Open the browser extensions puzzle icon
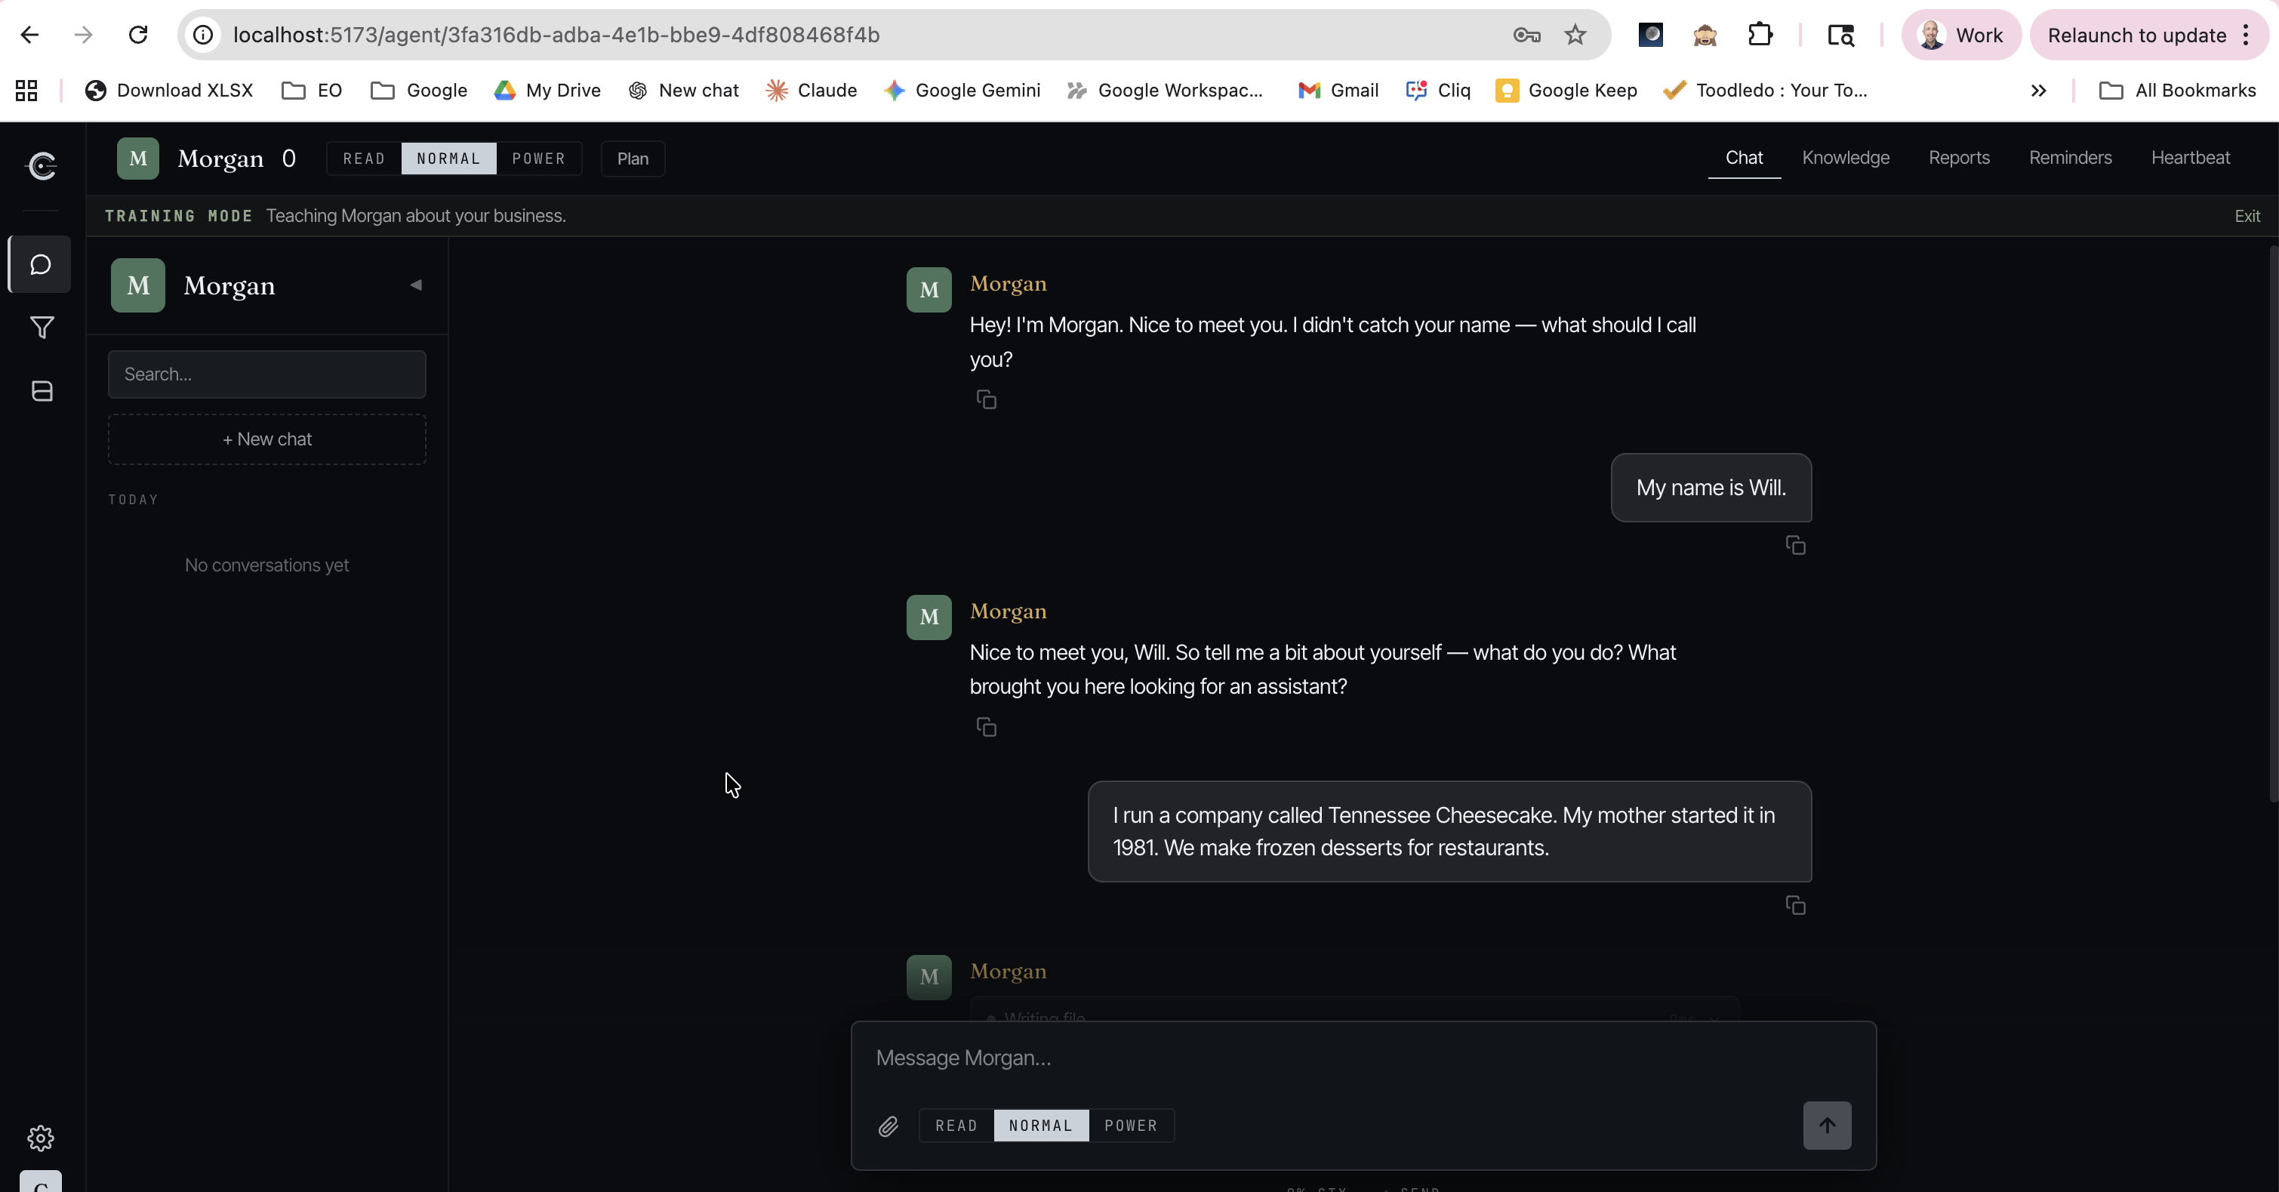The height and width of the screenshot is (1192, 2279). click(1760, 35)
